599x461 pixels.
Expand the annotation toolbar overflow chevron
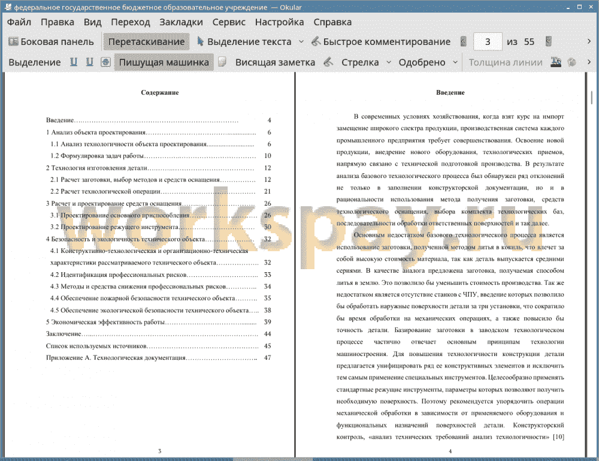pyautogui.click(x=589, y=62)
